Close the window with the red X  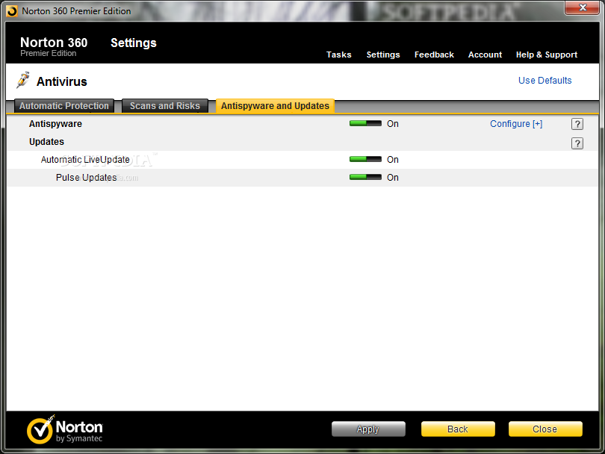point(583,7)
